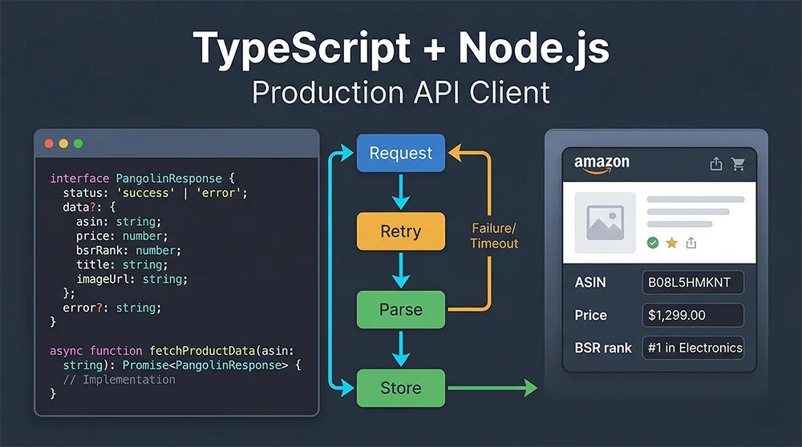This screenshot has width=802, height=447.
Task: Click the ASIN field showing B08L5HMKNT
Action: (x=693, y=283)
